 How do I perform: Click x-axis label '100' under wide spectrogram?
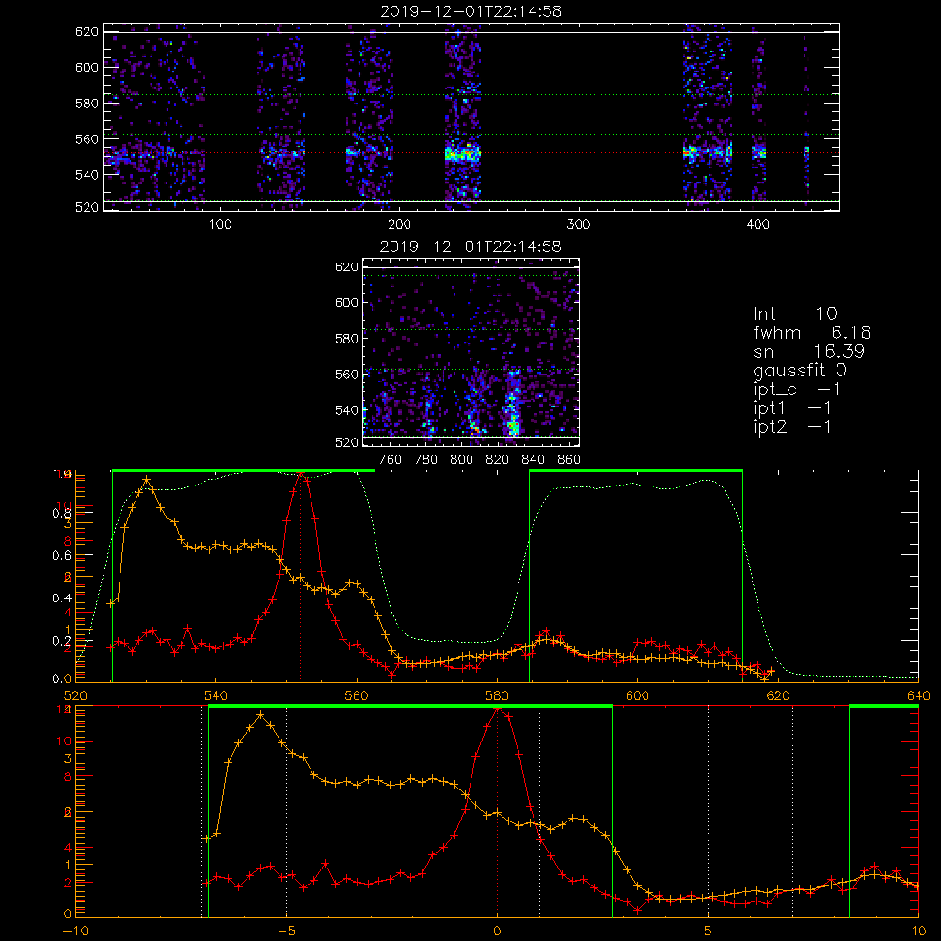[220, 225]
